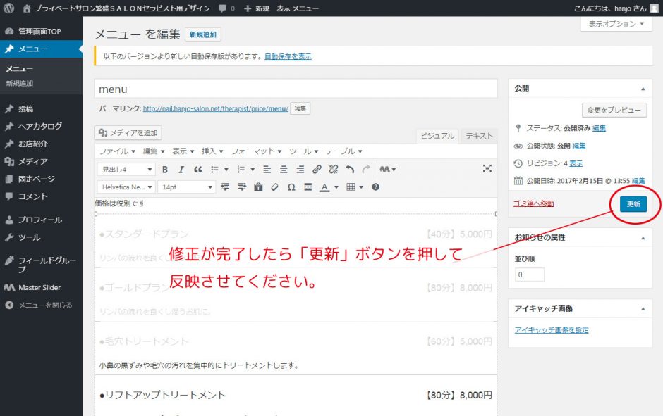Open the text color picker arrow
This screenshot has height=416, width=663.
click(336, 187)
